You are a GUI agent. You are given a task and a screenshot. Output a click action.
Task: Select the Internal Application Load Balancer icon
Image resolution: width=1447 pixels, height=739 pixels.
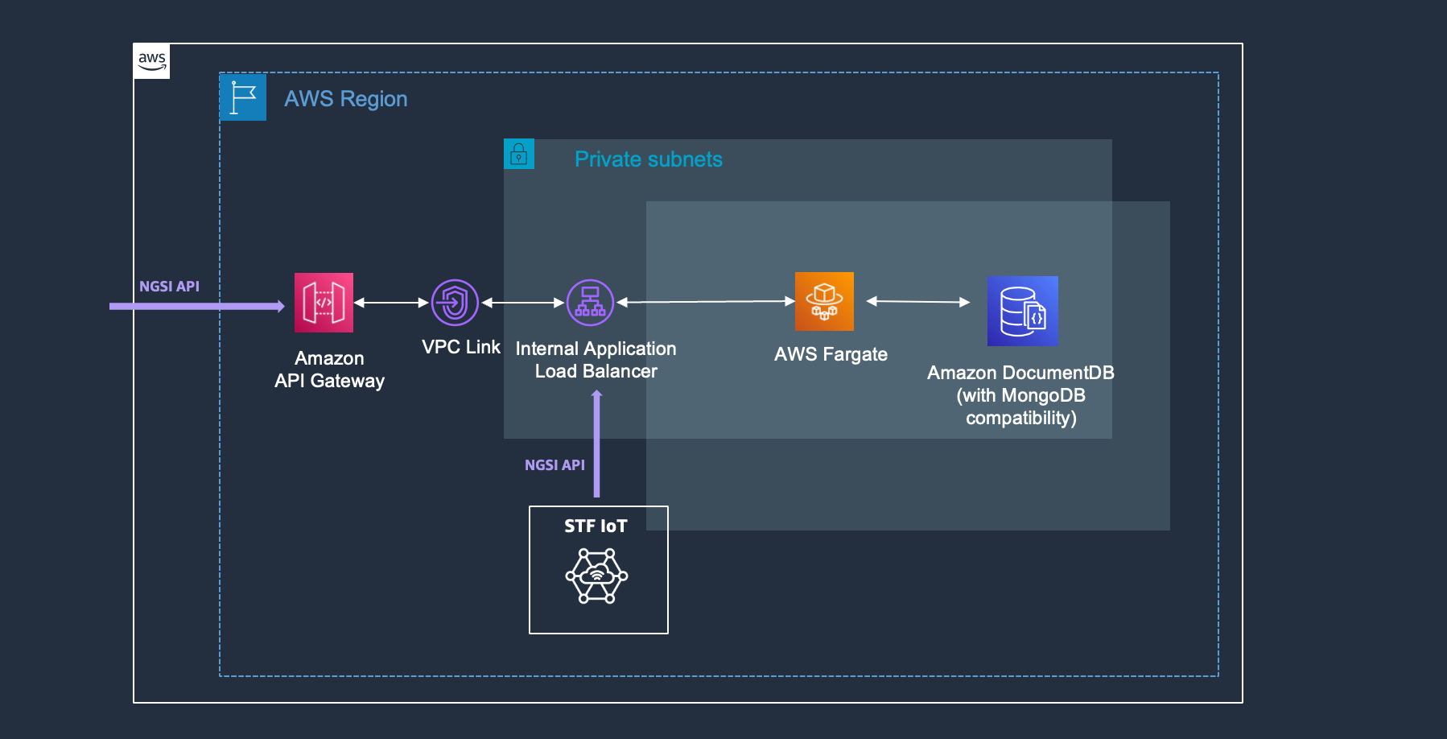[590, 303]
